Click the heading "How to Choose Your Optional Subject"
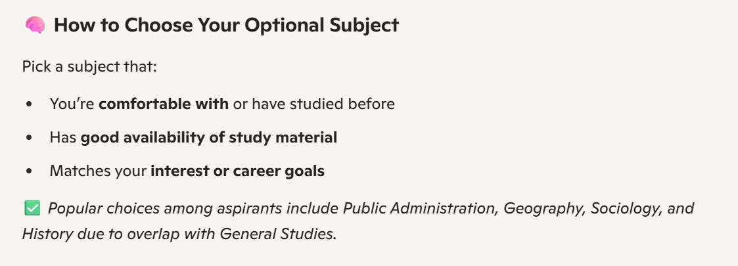This screenshot has width=738, height=266. [226, 26]
